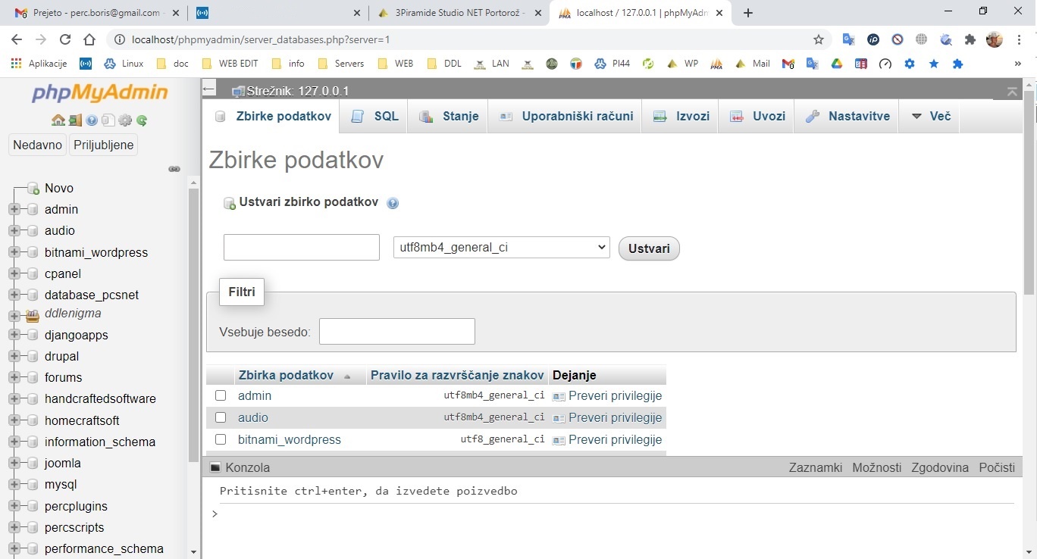Click the Priljubljene button
Screen dimensions: 1037x559
(x=103, y=145)
